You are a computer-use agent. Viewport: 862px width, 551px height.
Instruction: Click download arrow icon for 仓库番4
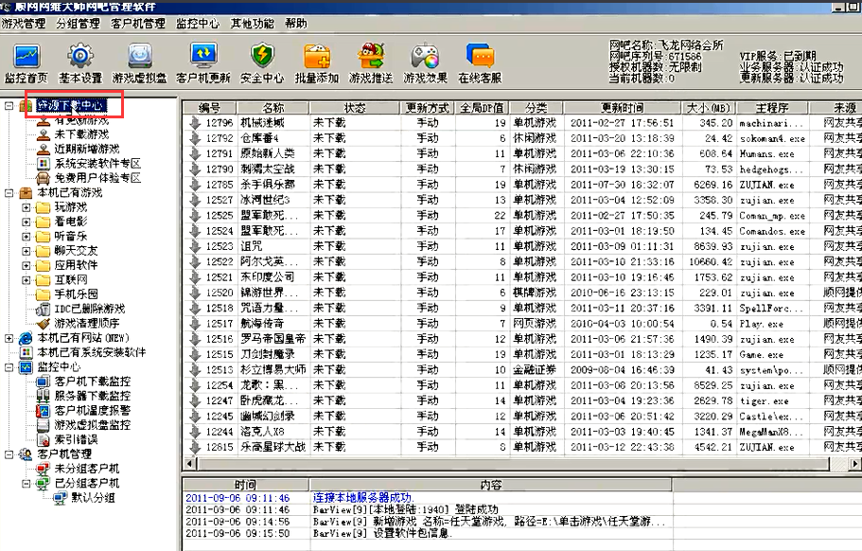[194, 138]
